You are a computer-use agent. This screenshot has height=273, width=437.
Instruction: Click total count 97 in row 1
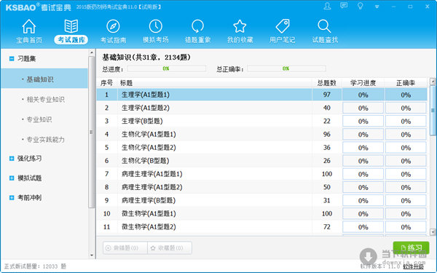[x=326, y=95]
